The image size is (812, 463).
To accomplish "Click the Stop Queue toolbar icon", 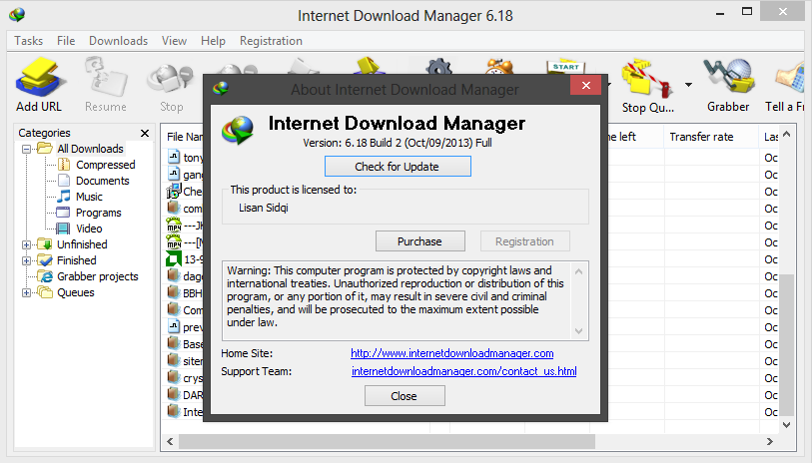I will (x=648, y=86).
